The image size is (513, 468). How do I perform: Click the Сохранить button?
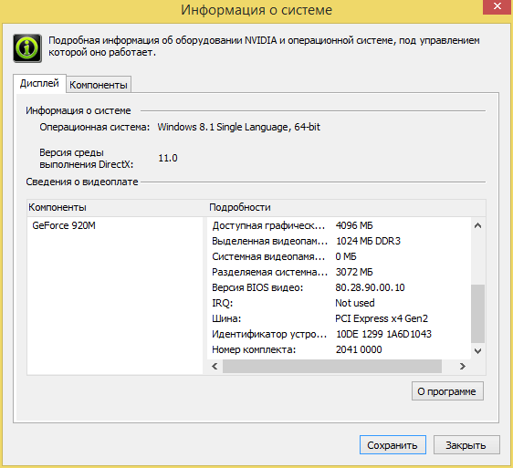tap(393, 445)
